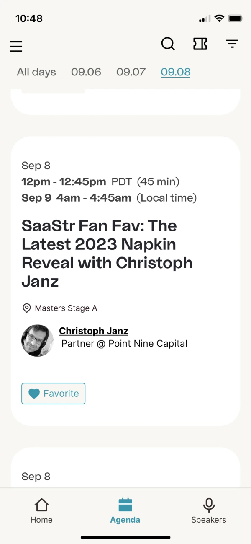Screen dimensions: 251x544
Task: Open the agenda filter icon
Action: click(232, 44)
